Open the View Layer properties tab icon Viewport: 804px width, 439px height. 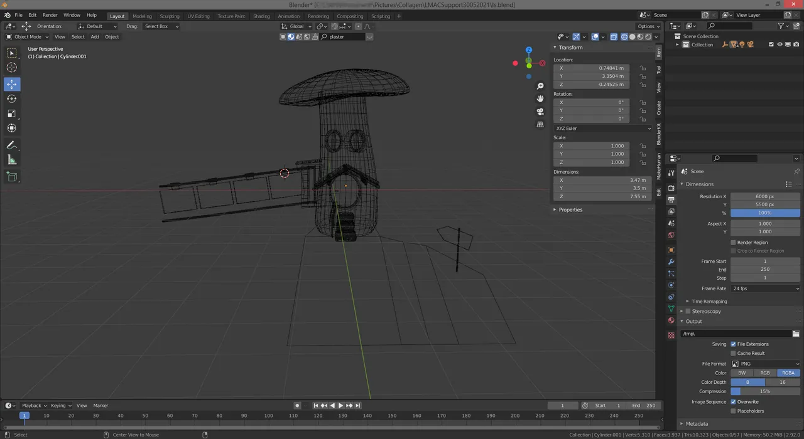tap(671, 211)
